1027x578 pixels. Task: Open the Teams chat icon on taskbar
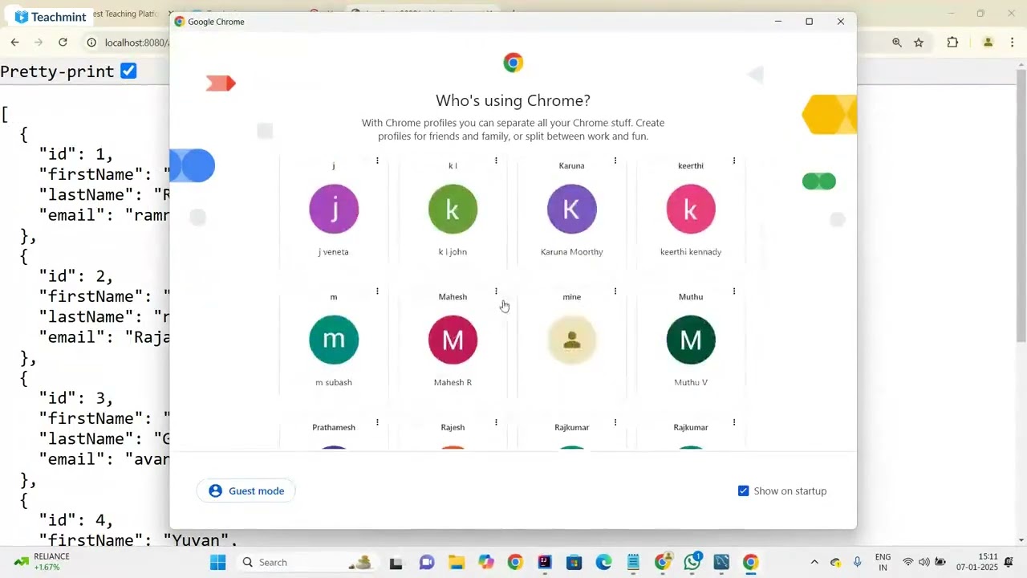(x=427, y=562)
